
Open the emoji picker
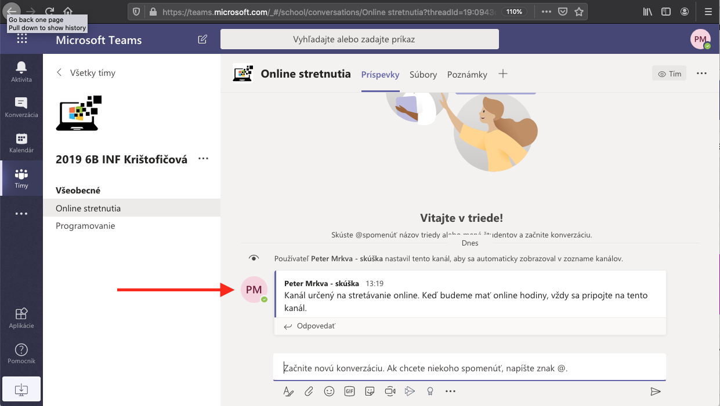(x=329, y=392)
